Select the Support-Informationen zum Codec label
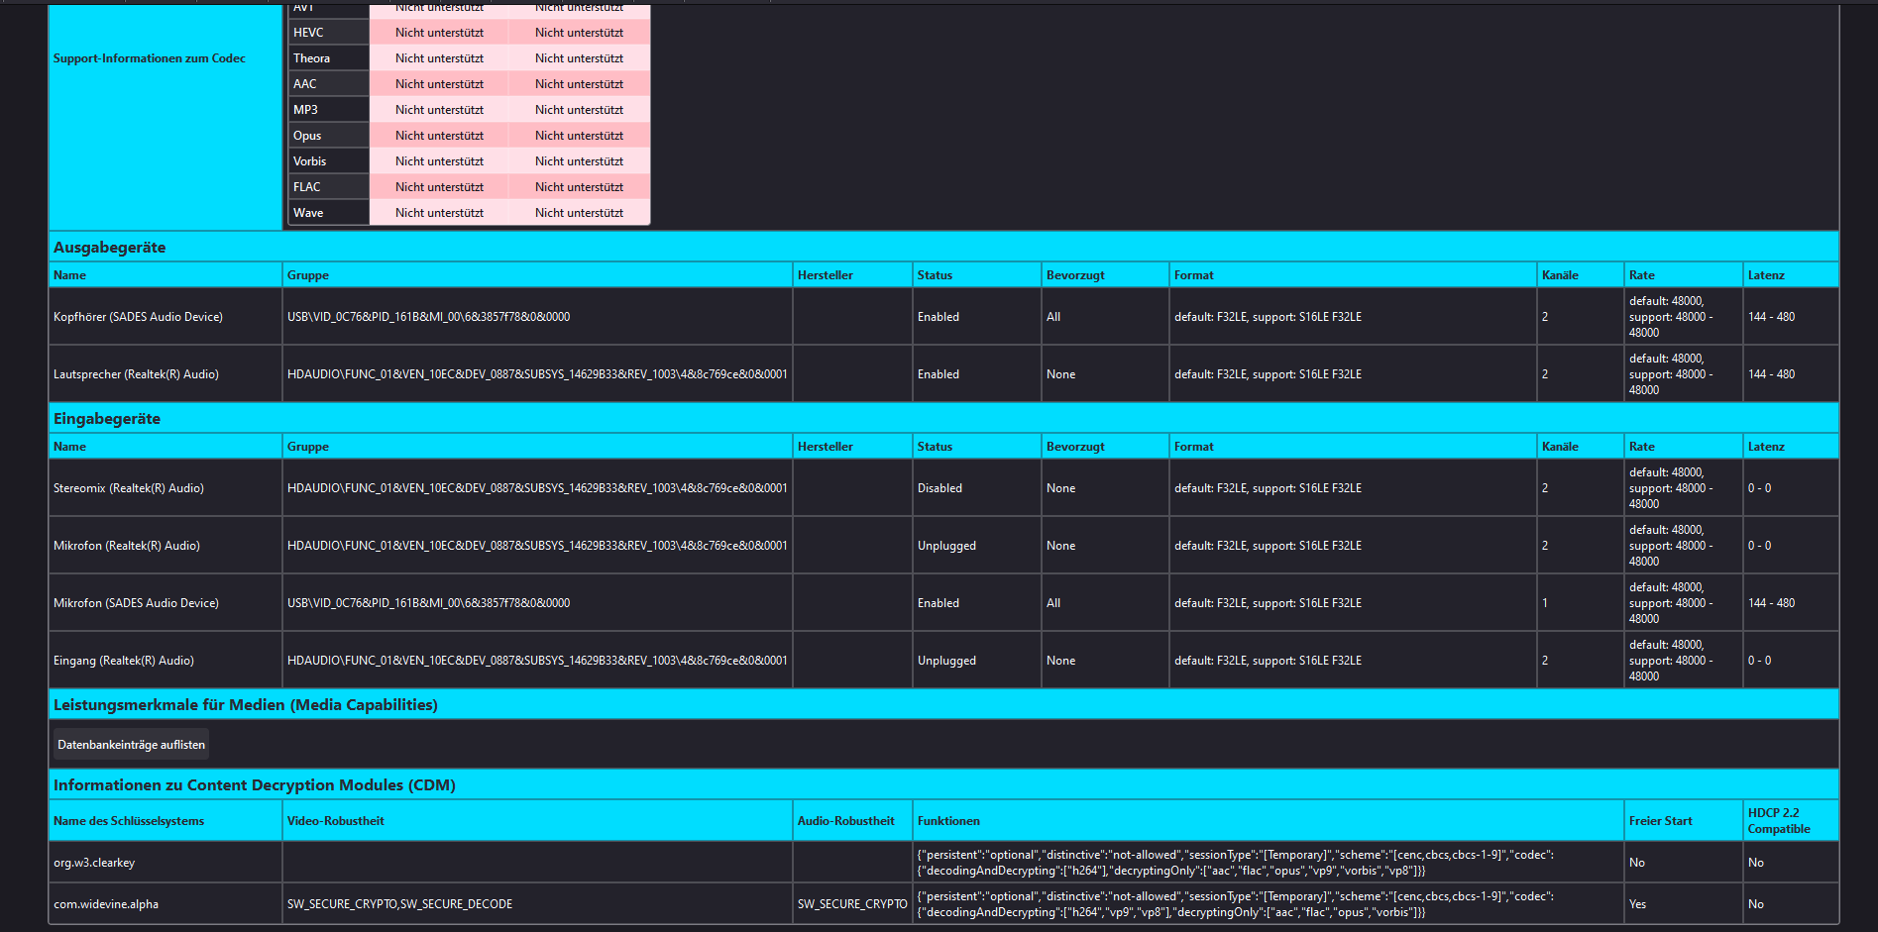Screen dimensions: 1878x932 coord(150,58)
